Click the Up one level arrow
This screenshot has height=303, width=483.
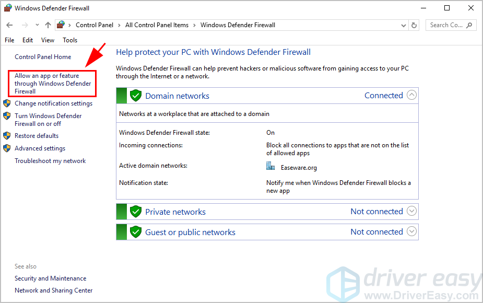click(48, 25)
